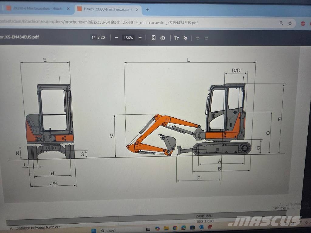311x233 pixels.
Task: Click dimension label F at right
Action: [279, 119]
